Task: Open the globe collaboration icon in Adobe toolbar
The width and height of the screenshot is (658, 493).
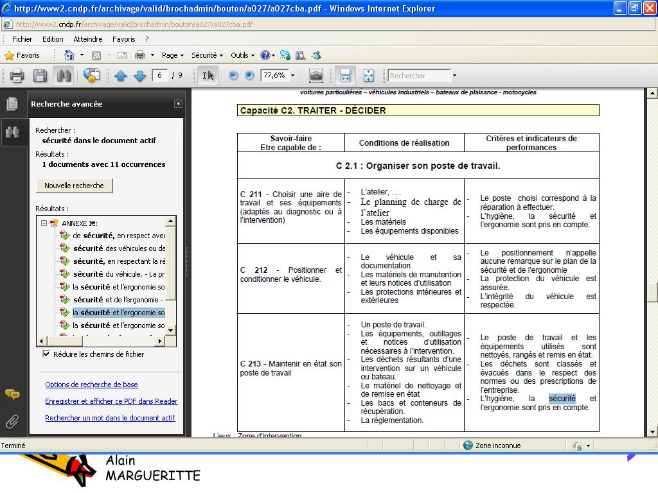Action: coord(91,76)
